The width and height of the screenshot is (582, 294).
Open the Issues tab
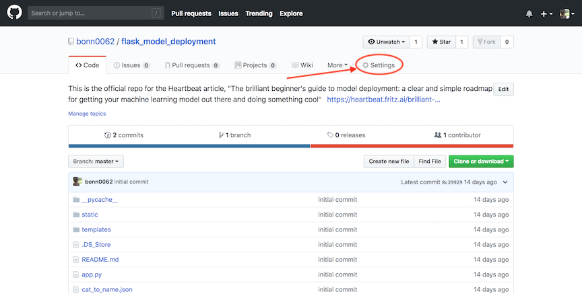(131, 65)
